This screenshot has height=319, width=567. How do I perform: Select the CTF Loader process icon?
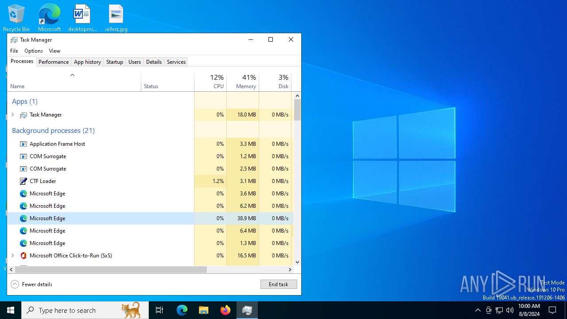point(23,181)
